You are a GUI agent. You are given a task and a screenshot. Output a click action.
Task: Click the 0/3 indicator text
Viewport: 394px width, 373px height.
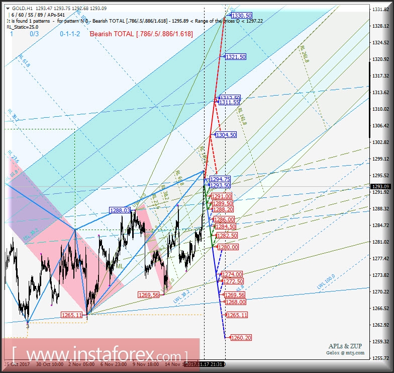tap(34, 34)
